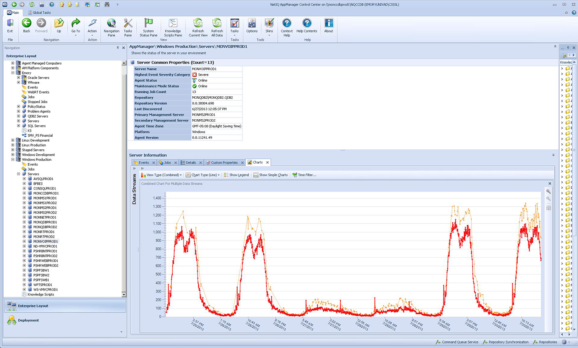Open the View Type (Combined) dropdown
The height and width of the screenshot is (348, 578).
162,175
